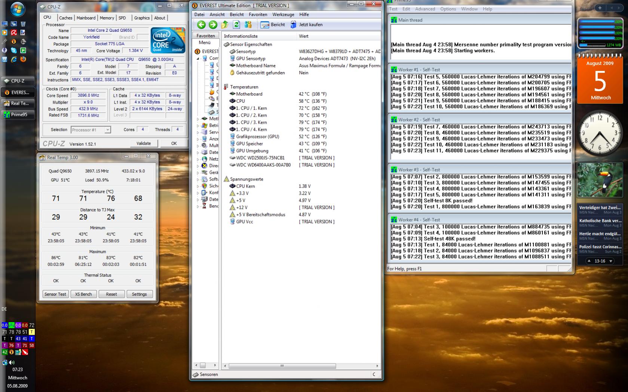Image resolution: width=628 pixels, height=392 pixels.
Task: Expand the Server tree node in EVEREST
Action: (x=198, y=132)
